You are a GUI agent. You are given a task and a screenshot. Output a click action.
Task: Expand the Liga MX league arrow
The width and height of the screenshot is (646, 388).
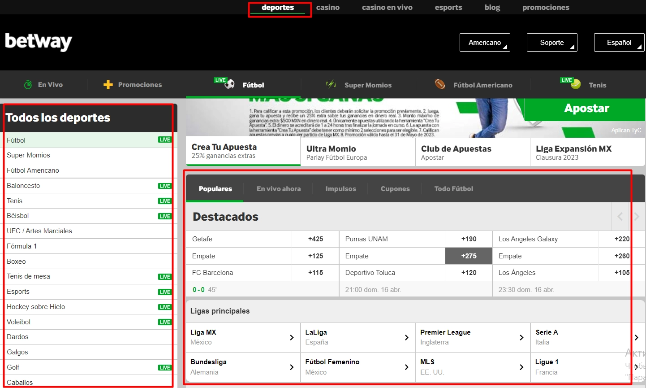click(292, 337)
